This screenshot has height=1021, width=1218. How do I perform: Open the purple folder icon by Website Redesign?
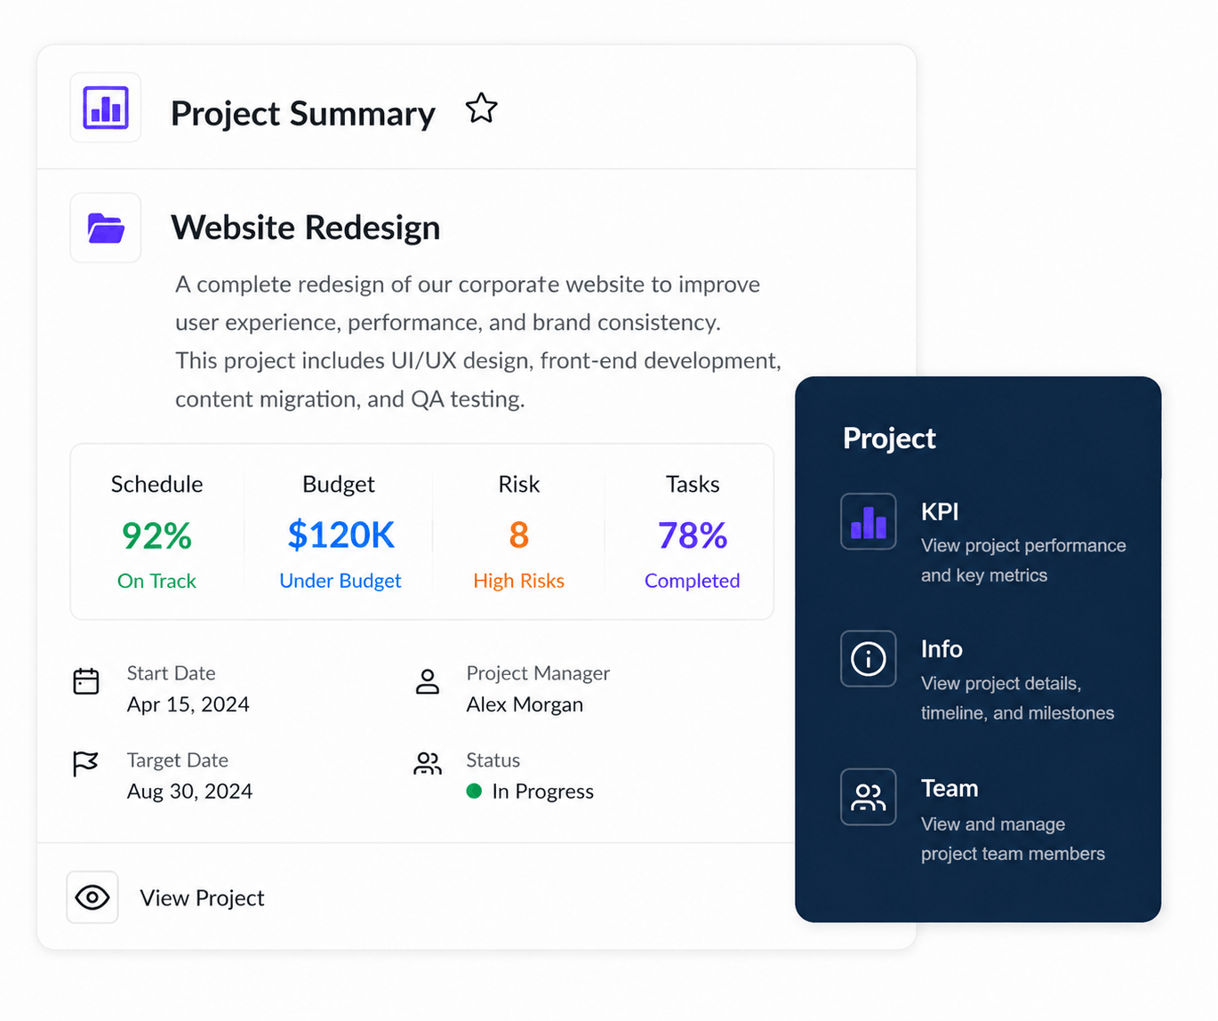[106, 228]
